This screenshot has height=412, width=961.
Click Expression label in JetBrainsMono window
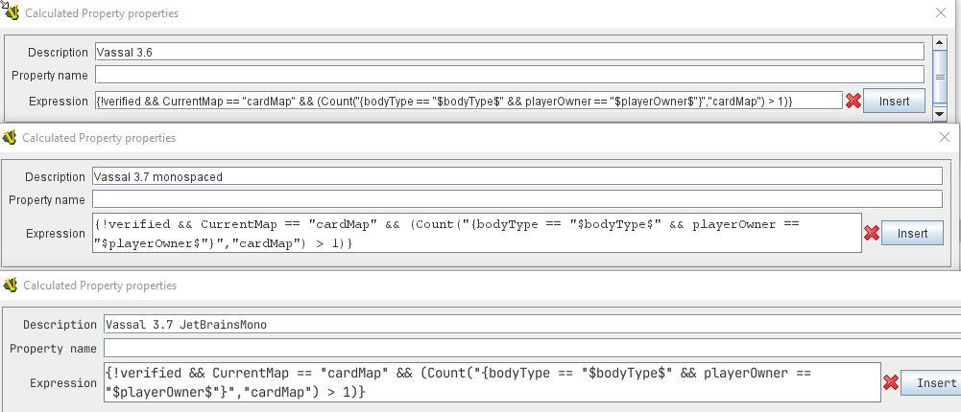click(63, 383)
